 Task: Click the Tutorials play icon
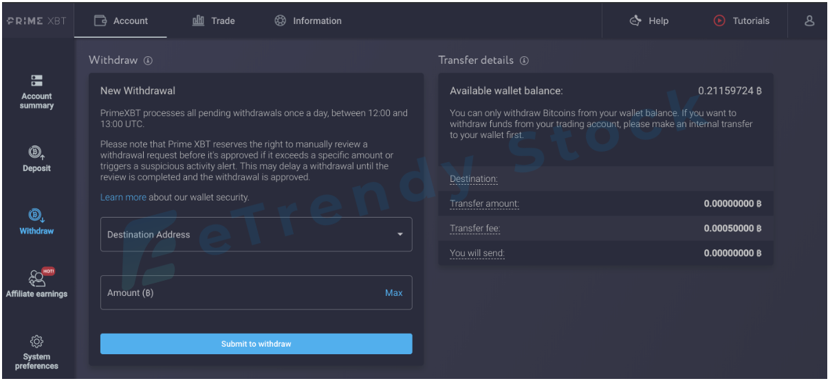coord(719,21)
